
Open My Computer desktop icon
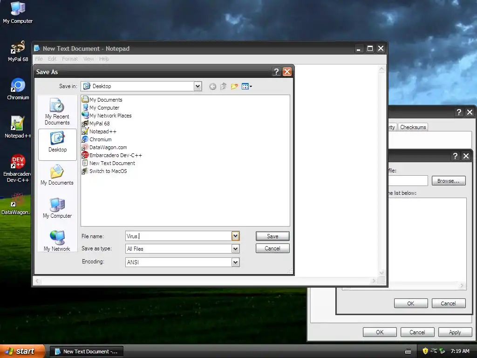[18, 12]
